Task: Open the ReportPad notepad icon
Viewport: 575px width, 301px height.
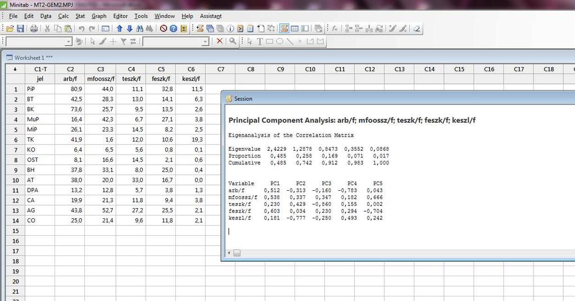Action: click(x=251, y=29)
